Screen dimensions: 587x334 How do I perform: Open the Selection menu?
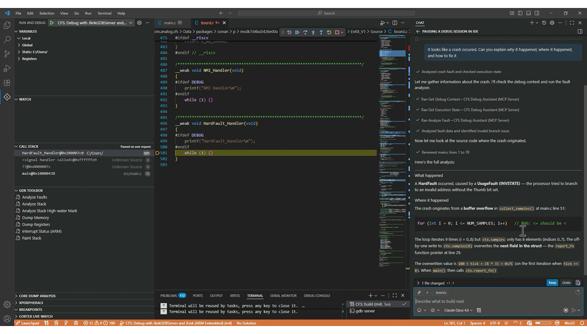pyautogui.click(x=46, y=13)
